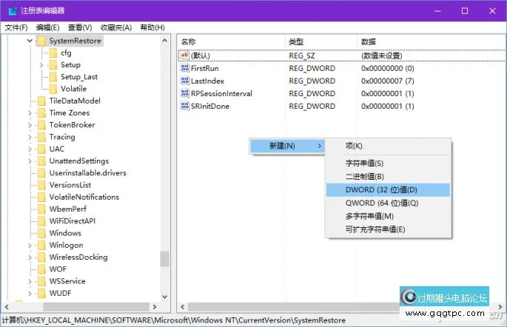This screenshot has height=327, width=507.
Task: Select the VolatileNotifications key label
Action: (x=84, y=197)
